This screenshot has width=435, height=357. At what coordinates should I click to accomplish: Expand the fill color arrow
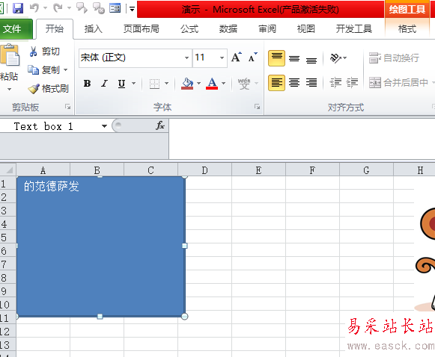tap(198, 83)
